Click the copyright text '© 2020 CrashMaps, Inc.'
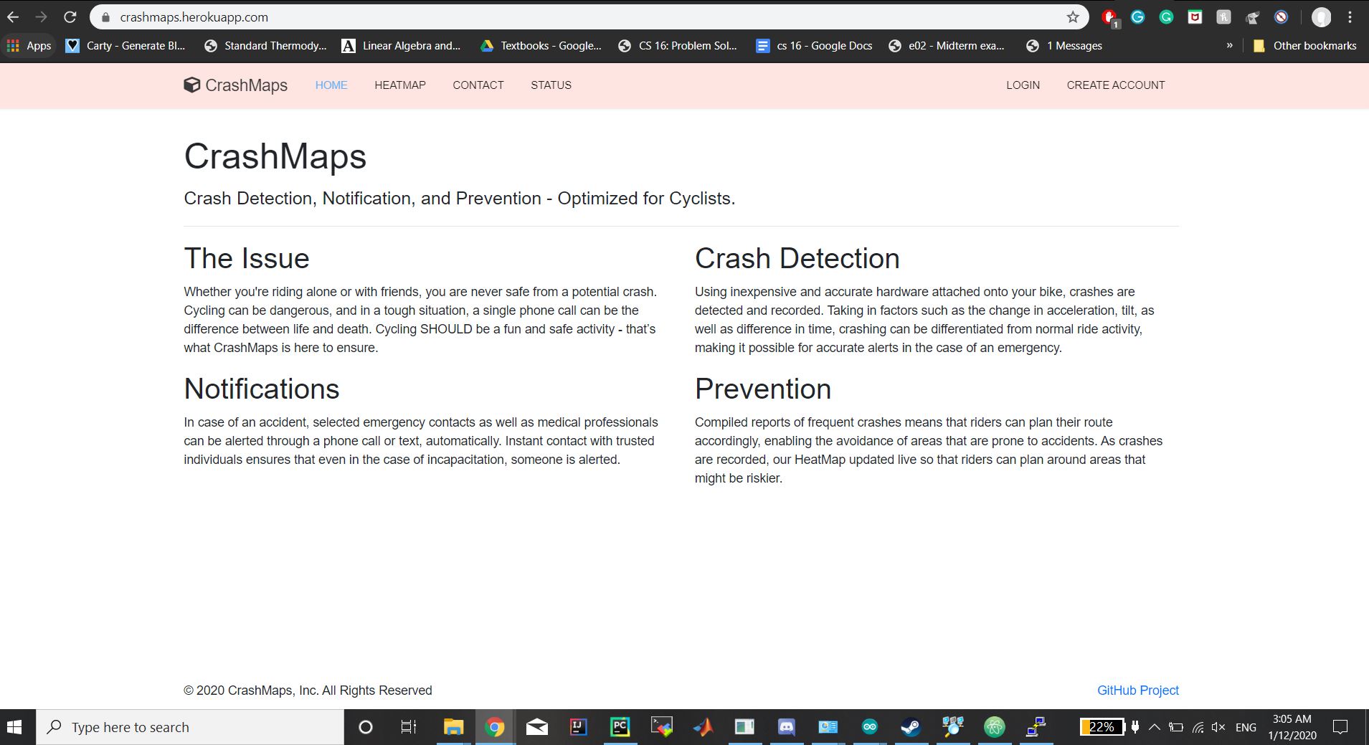Viewport: 1369px width, 745px height. (x=251, y=691)
